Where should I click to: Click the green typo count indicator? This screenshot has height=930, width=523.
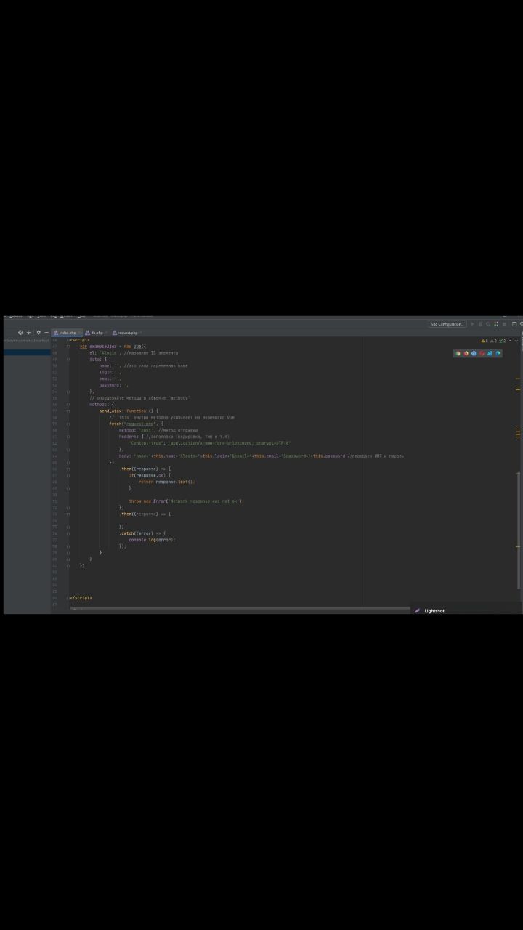[502, 341]
